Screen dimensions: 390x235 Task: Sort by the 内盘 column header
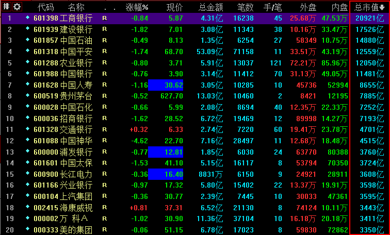339,7
